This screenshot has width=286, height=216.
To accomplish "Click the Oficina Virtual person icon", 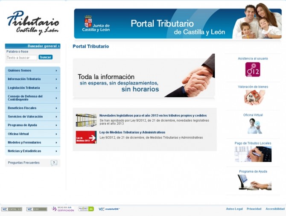I will click(254, 126).
